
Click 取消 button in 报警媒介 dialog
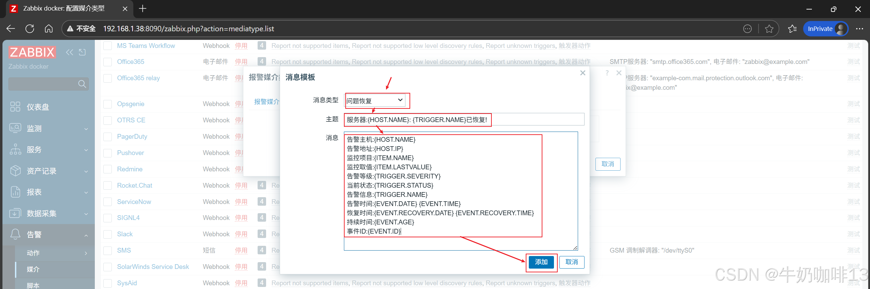[x=608, y=164]
